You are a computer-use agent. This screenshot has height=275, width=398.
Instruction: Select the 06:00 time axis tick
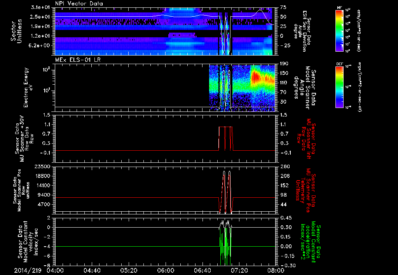point(166,270)
